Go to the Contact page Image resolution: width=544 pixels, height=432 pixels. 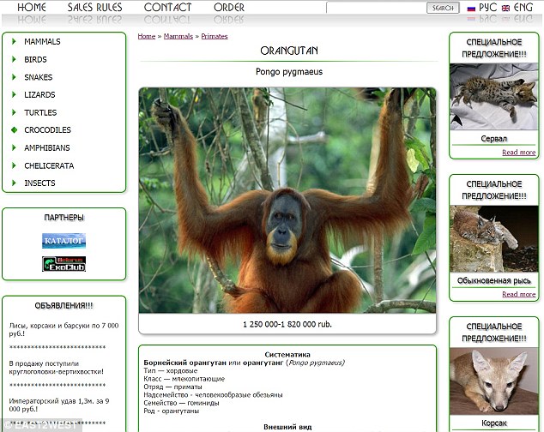click(167, 8)
